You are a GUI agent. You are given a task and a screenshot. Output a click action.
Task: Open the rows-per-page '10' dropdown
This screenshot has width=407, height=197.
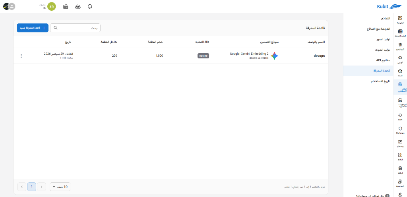(x=60, y=187)
